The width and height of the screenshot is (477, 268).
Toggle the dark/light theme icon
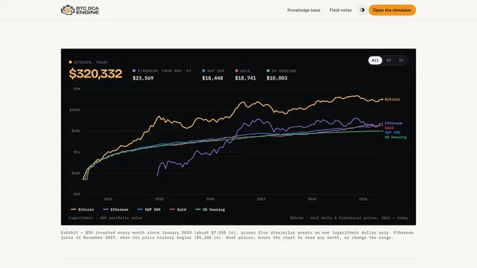[x=362, y=10]
